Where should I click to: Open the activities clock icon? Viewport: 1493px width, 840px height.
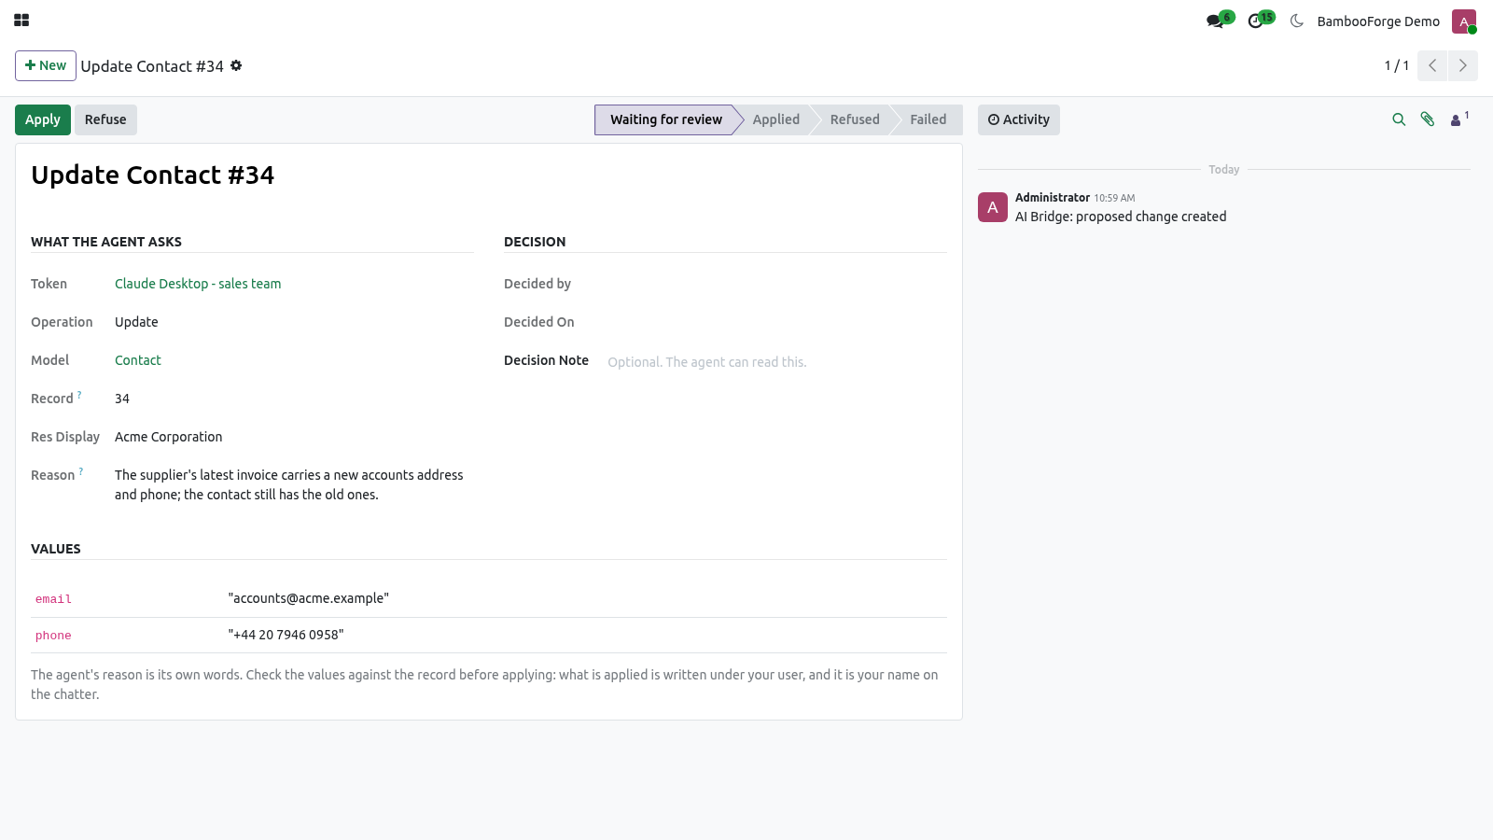(x=1256, y=21)
